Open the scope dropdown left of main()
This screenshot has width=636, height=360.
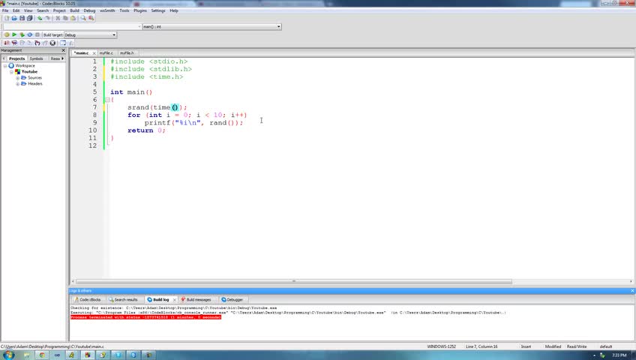point(72,26)
